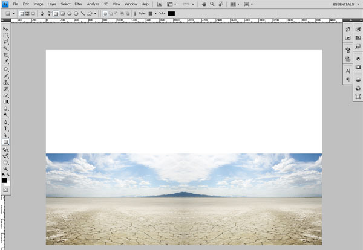Toggle Shape Layers mode in the options bar

coord(22,13)
